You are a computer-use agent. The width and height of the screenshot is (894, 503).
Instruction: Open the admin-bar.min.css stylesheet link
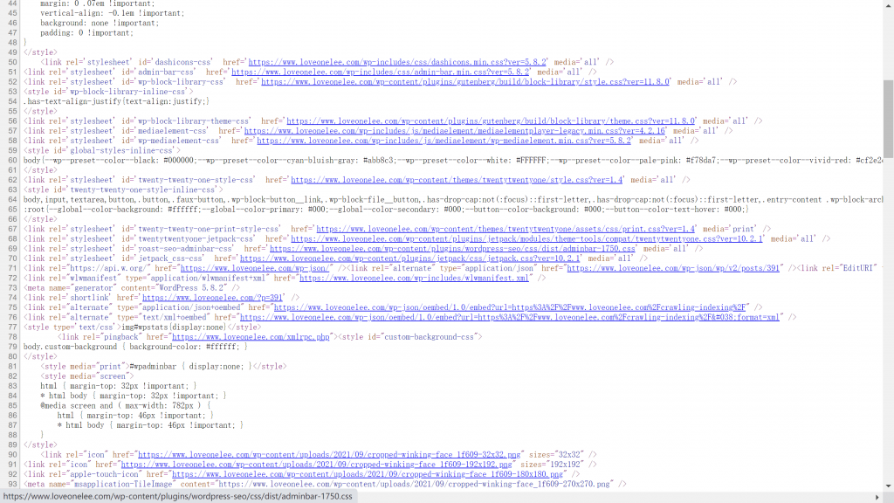click(381, 72)
